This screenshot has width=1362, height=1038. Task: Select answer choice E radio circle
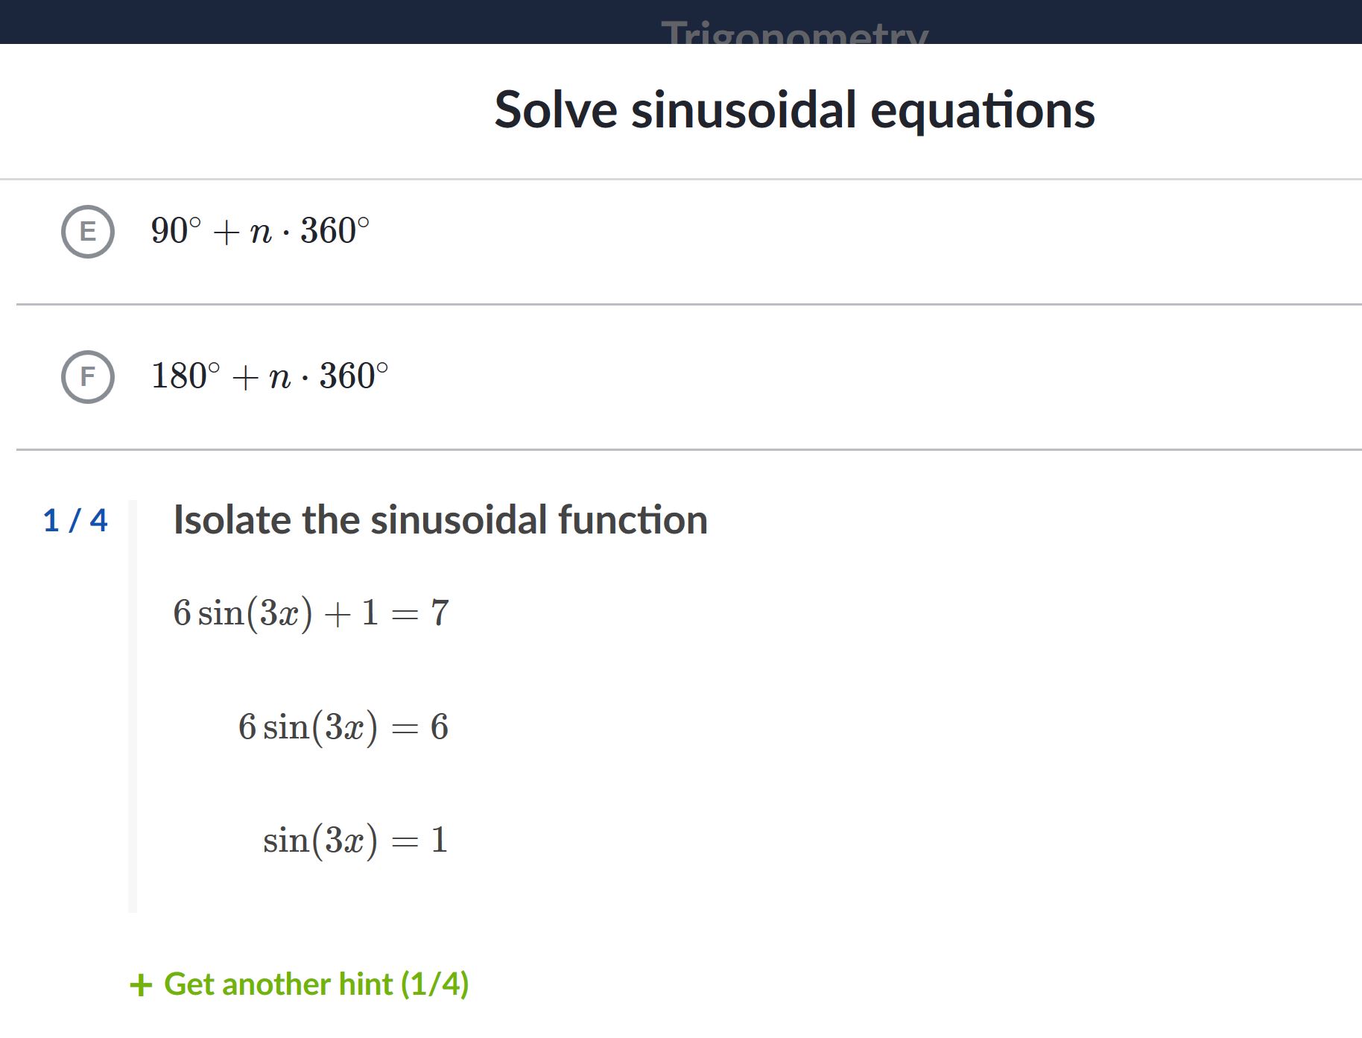(x=88, y=231)
